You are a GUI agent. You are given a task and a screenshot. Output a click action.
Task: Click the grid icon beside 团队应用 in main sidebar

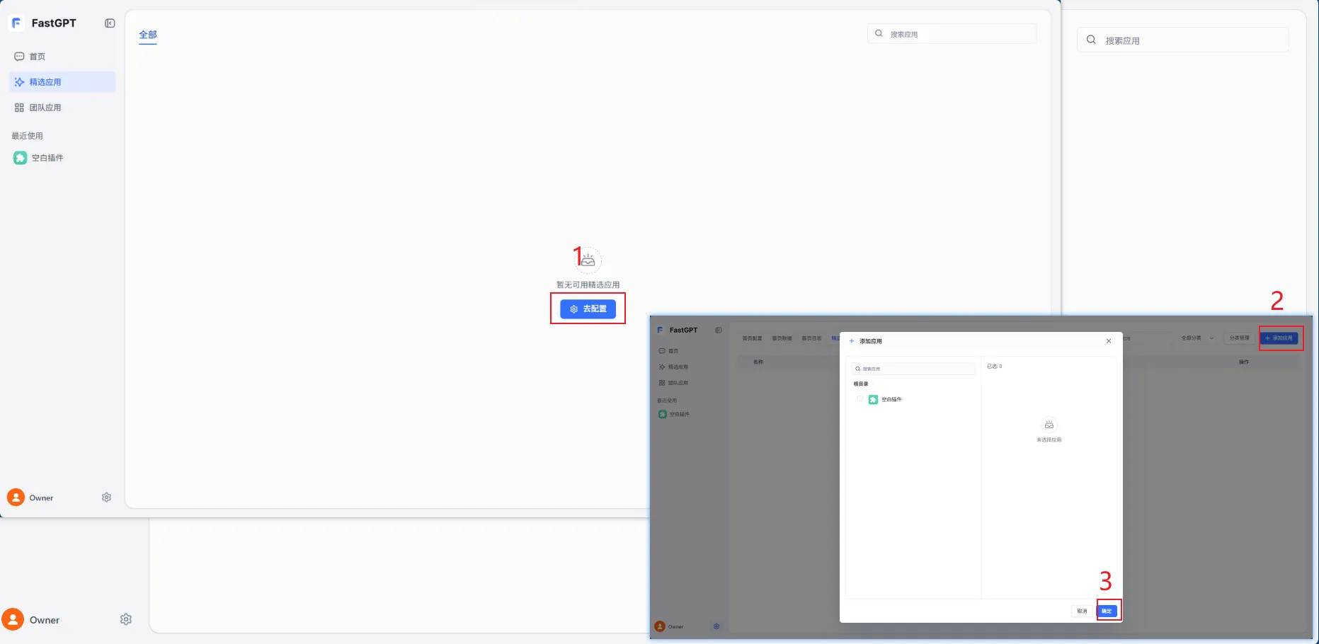tap(19, 108)
